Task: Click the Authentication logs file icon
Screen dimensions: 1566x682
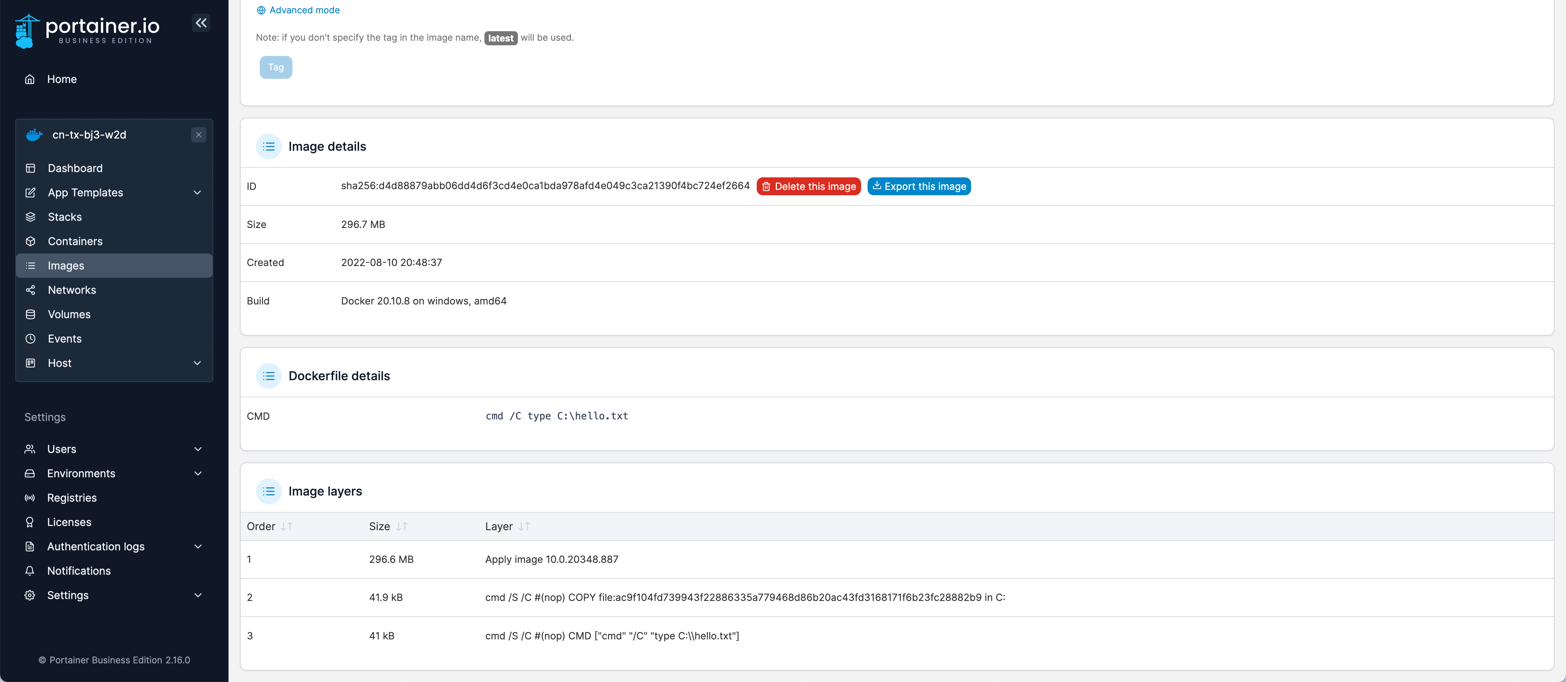Action: point(30,546)
